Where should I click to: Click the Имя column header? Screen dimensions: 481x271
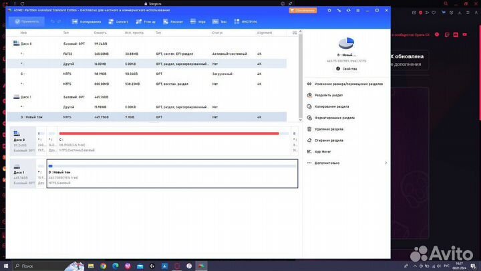(x=23, y=33)
